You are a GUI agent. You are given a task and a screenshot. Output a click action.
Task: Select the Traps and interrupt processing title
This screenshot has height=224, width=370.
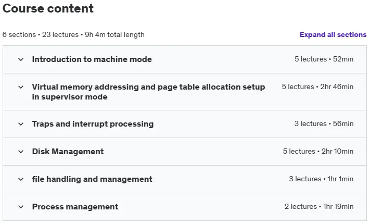93,124
